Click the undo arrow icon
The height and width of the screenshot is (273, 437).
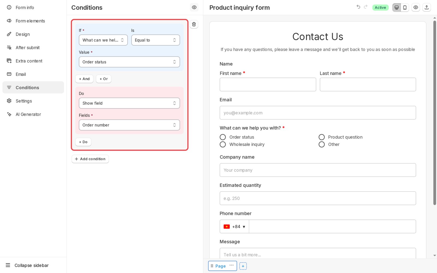pos(358,7)
